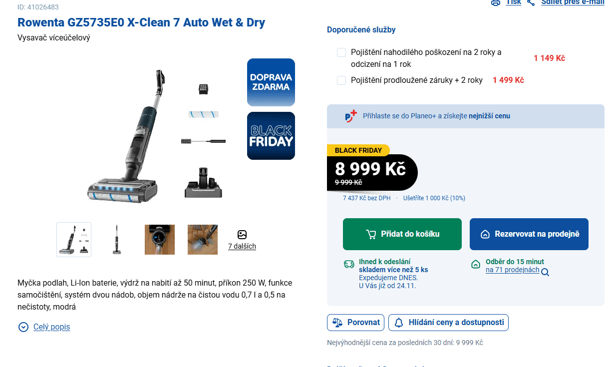Open the Celý popis link
The image size is (614, 367).
[x=51, y=327]
